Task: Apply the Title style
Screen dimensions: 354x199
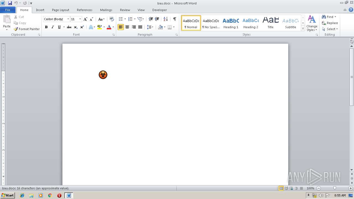Action: click(270, 23)
